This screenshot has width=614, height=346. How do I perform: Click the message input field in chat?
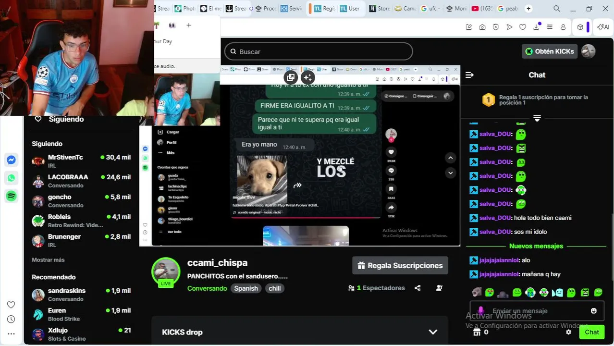tap(536, 311)
